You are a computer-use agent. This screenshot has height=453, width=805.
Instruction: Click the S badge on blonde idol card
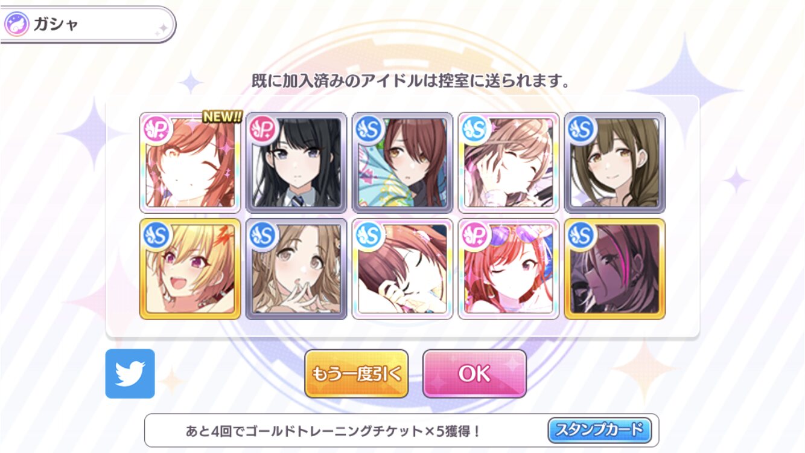point(157,234)
